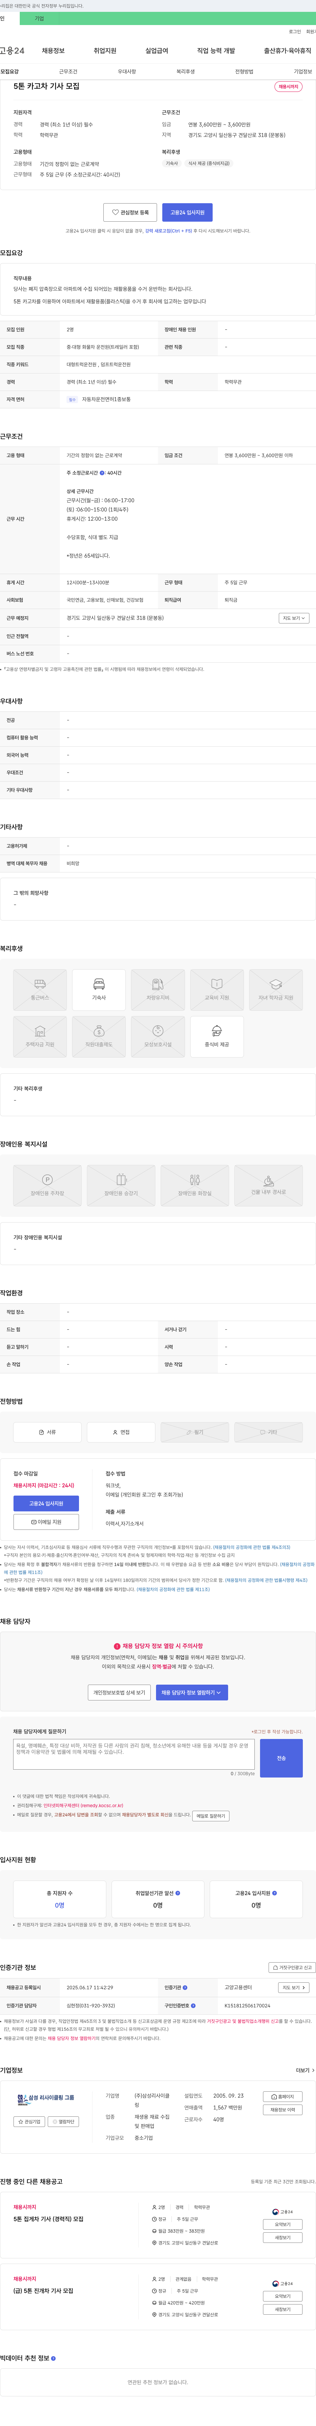Click the 서류 screening method box

pyautogui.click(x=47, y=1432)
